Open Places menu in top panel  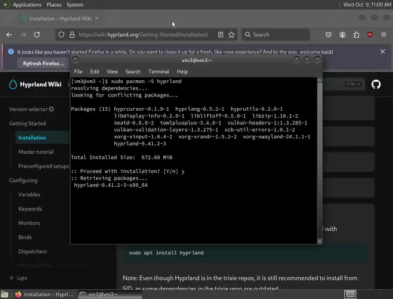(x=54, y=5)
